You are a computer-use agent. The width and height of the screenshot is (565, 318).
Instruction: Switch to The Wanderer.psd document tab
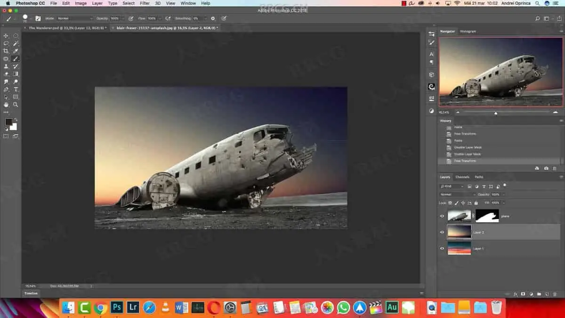[x=66, y=28]
